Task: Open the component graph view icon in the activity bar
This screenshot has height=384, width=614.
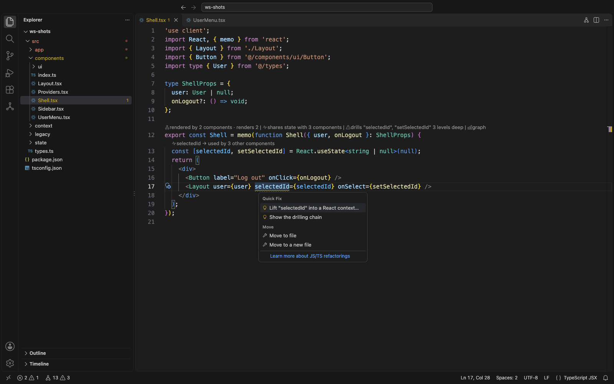Action: pos(10,106)
